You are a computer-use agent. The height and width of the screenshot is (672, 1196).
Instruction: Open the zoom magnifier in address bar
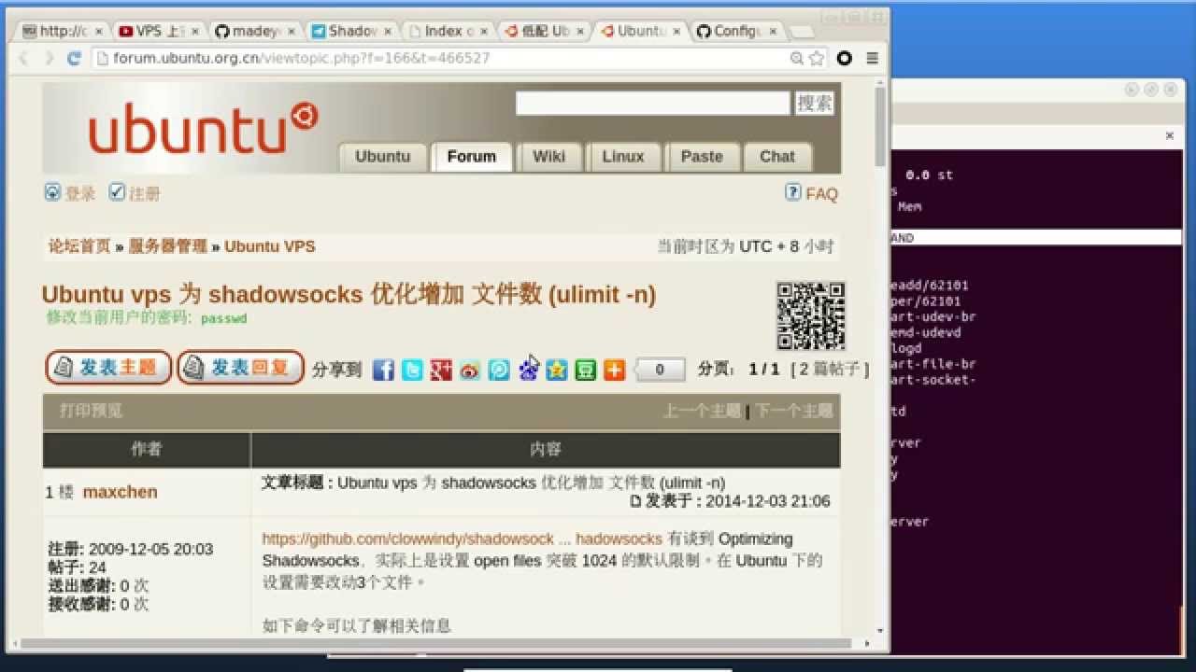[x=797, y=58]
